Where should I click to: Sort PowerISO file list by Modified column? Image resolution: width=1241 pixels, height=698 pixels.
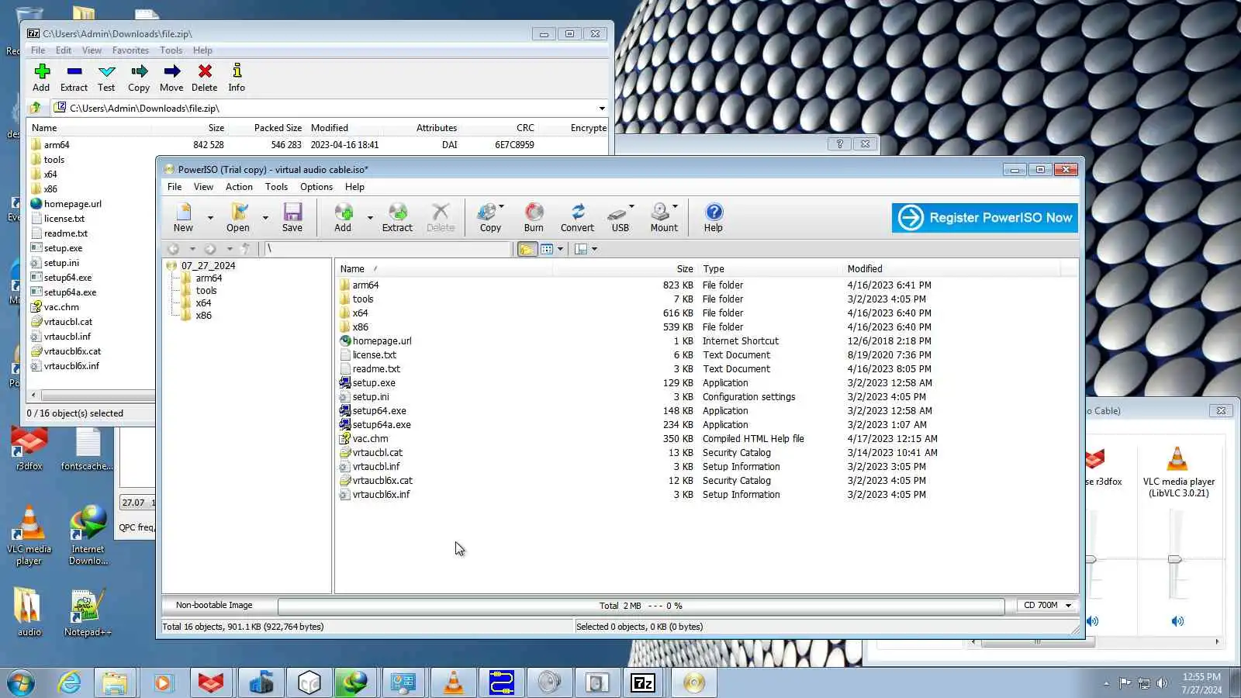click(952, 269)
